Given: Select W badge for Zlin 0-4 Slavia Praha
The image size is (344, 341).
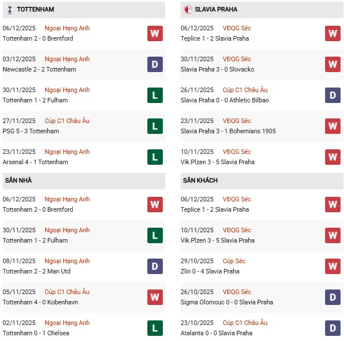Looking at the screenshot, I should pyautogui.click(x=333, y=266).
